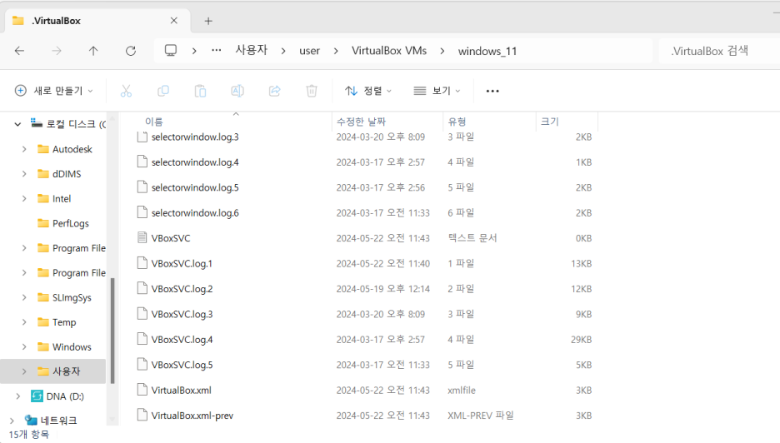
Task: Click the 사용자 breadcrumb segment
Action: coord(252,50)
